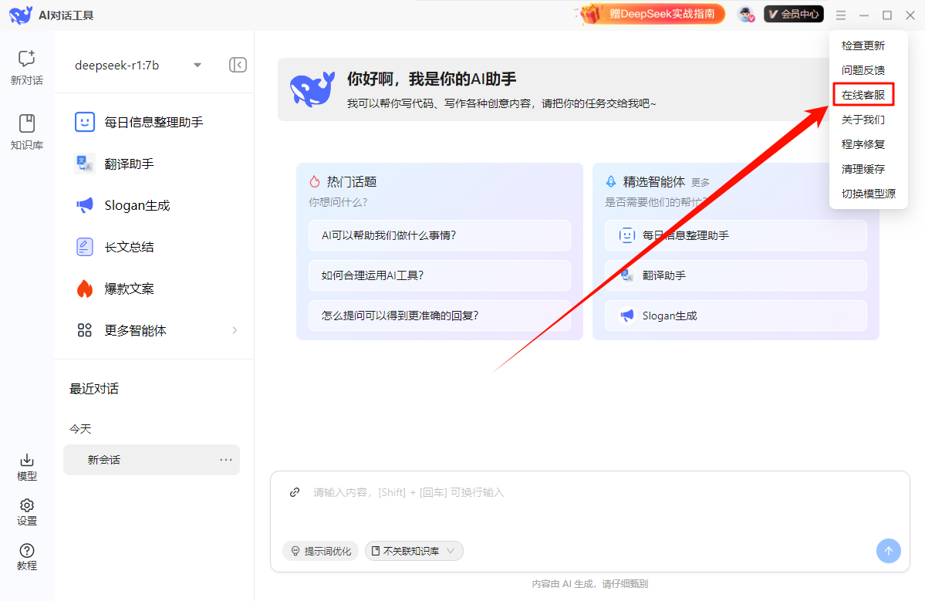Screen dimensions: 925x601
Task: Open the 模型 download icon in sidebar
Action: click(x=26, y=461)
